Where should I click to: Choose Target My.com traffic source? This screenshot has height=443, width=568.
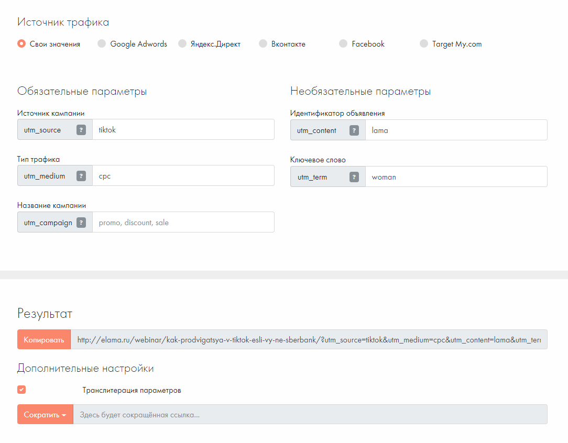(x=424, y=44)
